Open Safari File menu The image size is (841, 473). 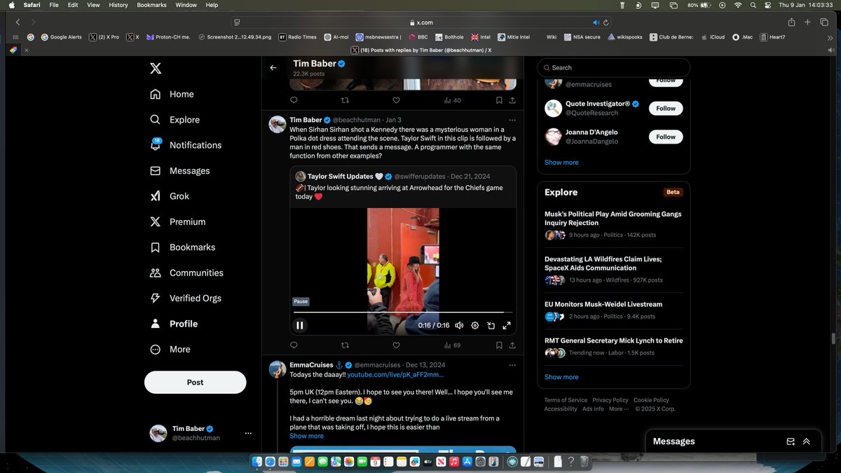pos(54,5)
